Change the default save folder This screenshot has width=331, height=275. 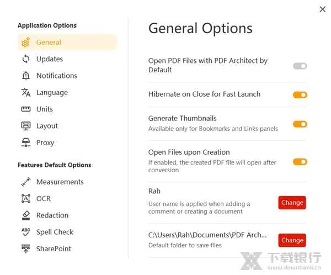(x=292, y=240)
